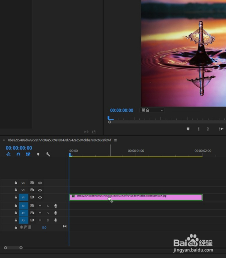Screen dimensions: 226x258
Task: Toggle sync lock on A2 track
Action: pyautogui.click(x=32, y=213)
